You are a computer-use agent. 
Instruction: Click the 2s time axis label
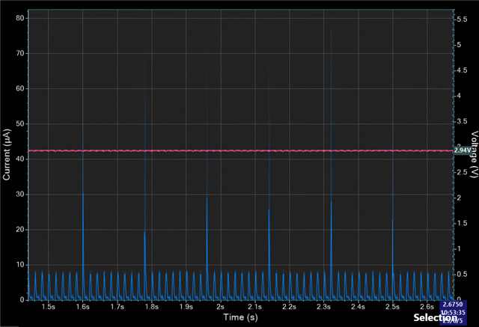click(220, 307)
